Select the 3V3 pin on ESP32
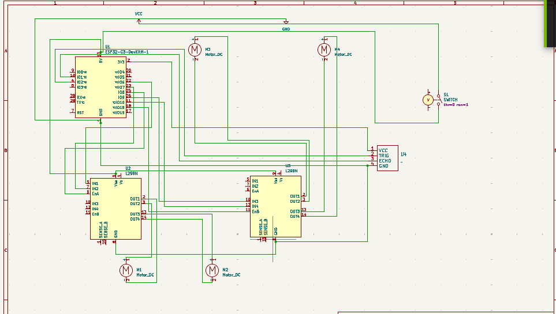The image size is (556, 314). 121,61
